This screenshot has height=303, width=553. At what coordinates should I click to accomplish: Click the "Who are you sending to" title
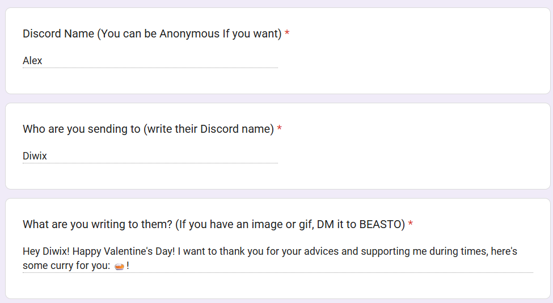tap(81, 129)
